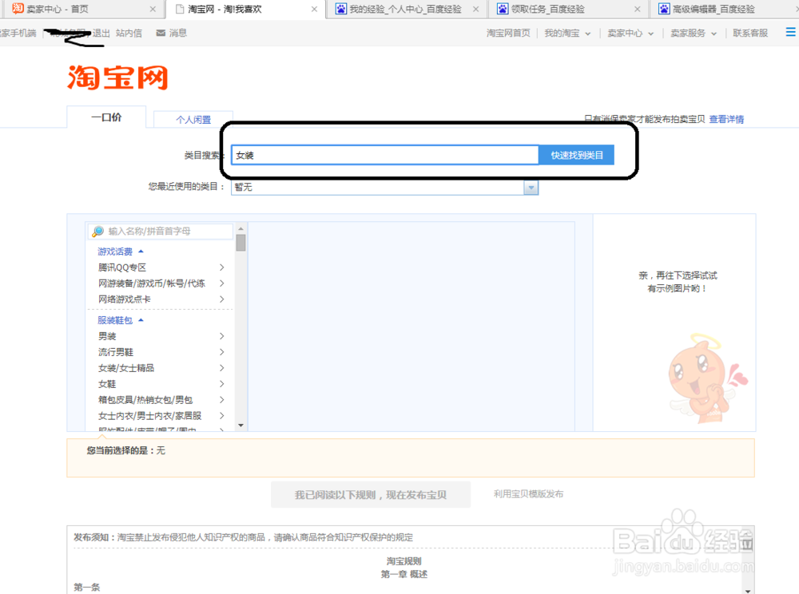This screenshot has width=799, height=594.
Task: Click the category list scrollbar thumb
Action: pos(241,243)
